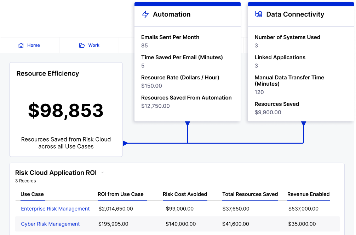
Task: Click the Manual Data Transfer Time value 120
Action: point(259,92)
